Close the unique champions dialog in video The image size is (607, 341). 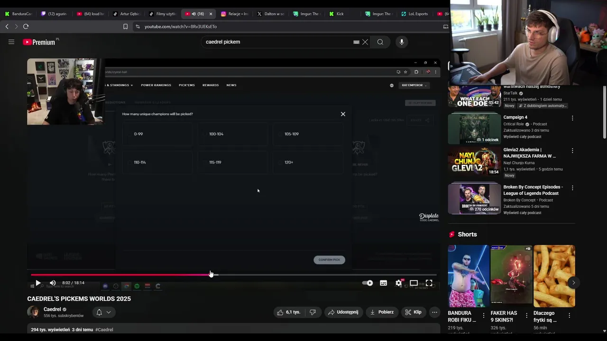coord(343,114)
